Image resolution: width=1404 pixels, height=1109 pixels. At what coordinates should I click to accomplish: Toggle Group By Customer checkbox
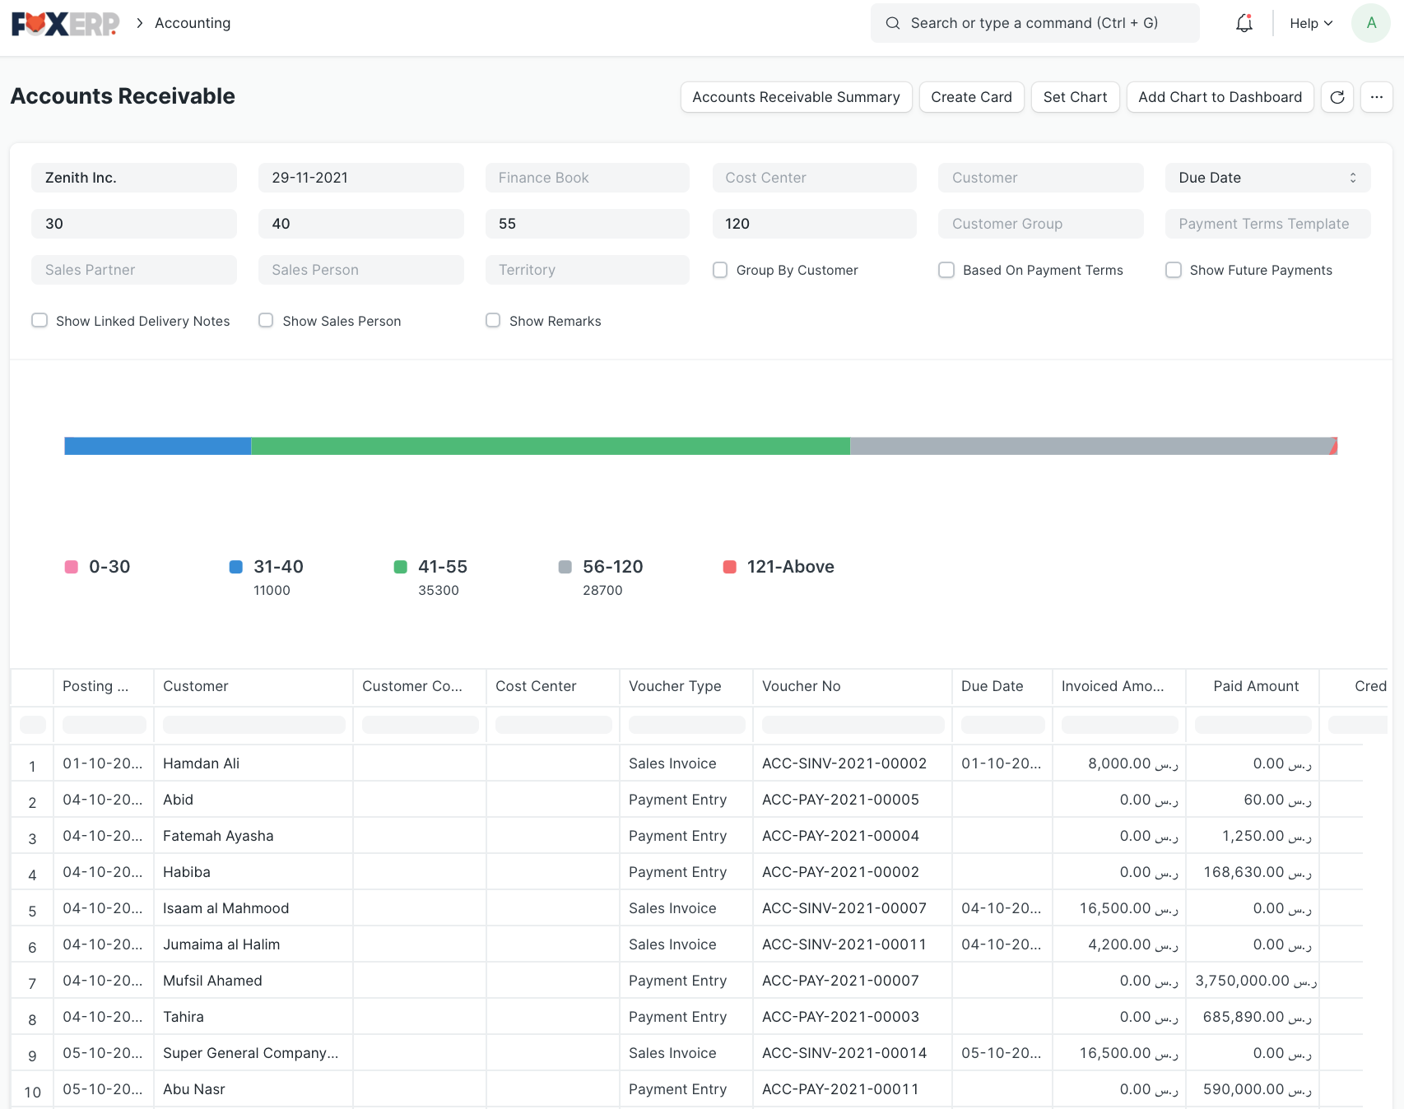(x=720, y=270)
